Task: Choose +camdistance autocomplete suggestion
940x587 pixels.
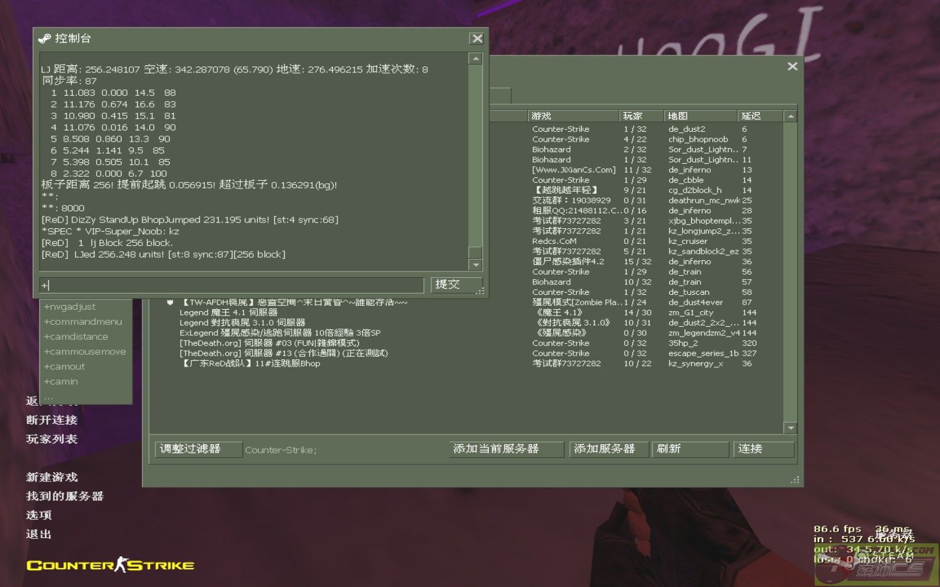Action: point(76,337)
